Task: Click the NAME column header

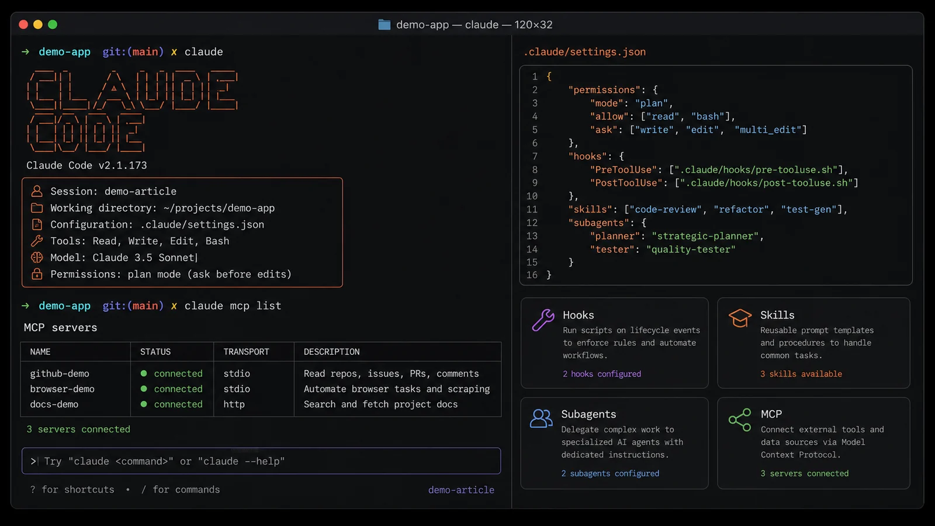Action: [x=40, y=352]
